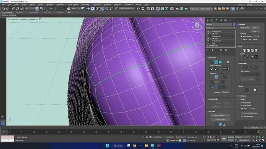
Task: Open the selection filter All dropdown
Action: coord(30,8)
